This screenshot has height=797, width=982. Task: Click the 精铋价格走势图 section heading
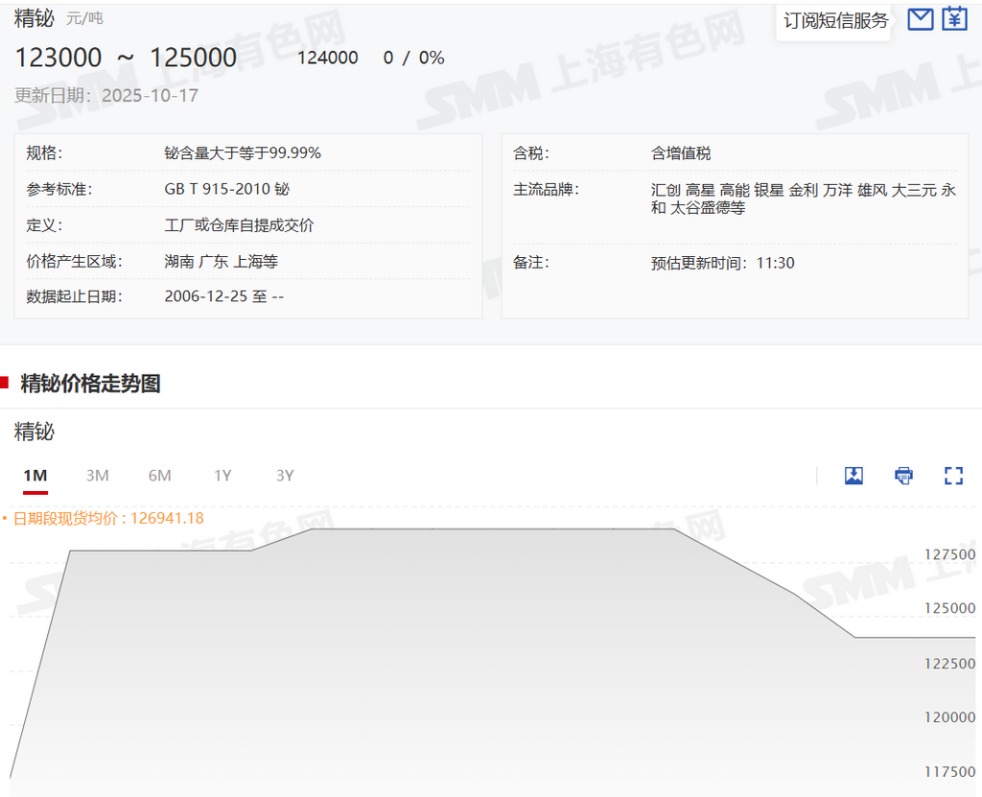point(90,384)
